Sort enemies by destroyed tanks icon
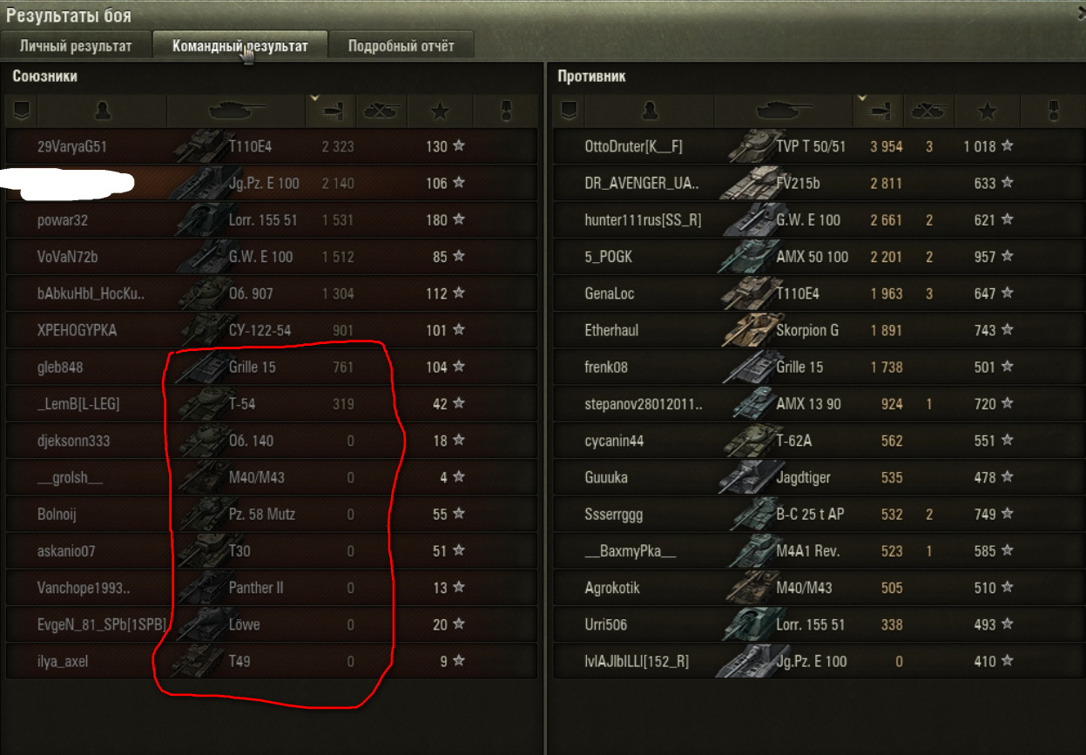 (928, 110)
